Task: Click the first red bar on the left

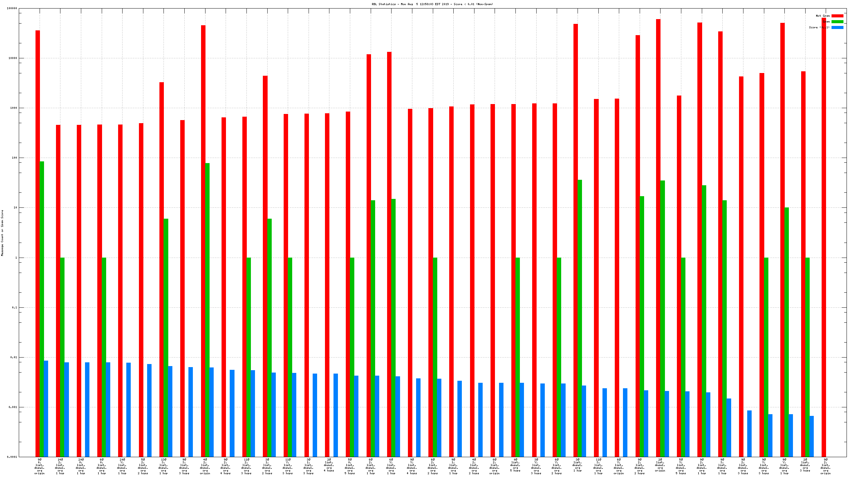Action: click(x=38, y=239)
